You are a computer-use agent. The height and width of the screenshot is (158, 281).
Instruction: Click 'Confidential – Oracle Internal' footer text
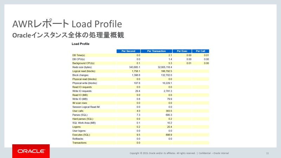214,153
